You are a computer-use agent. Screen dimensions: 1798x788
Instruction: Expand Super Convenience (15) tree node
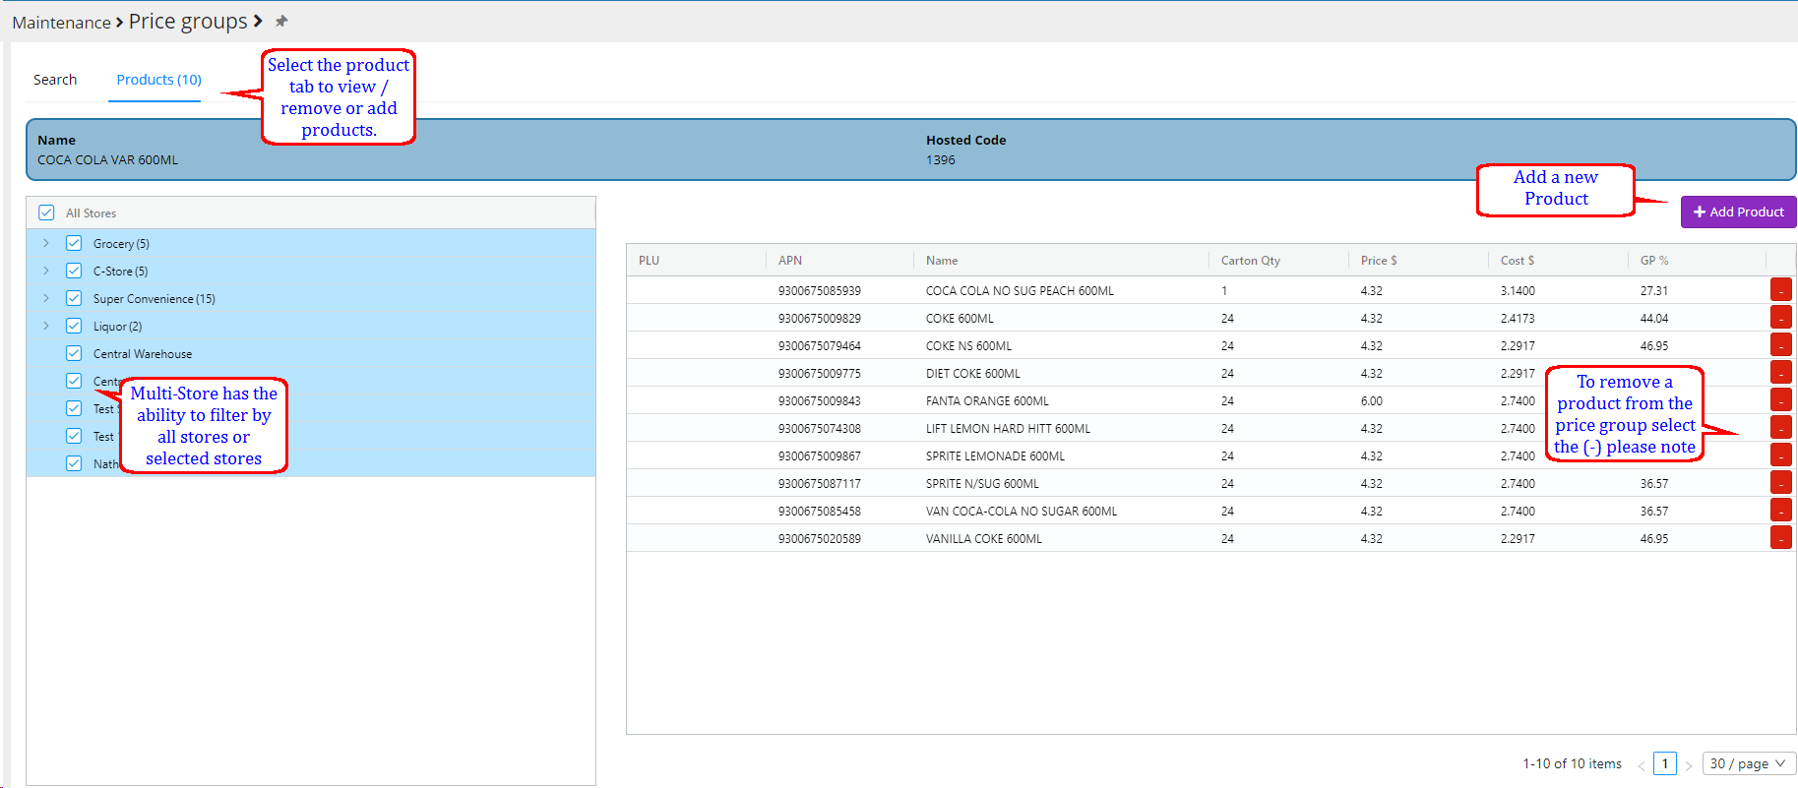(x=46, y=298)
